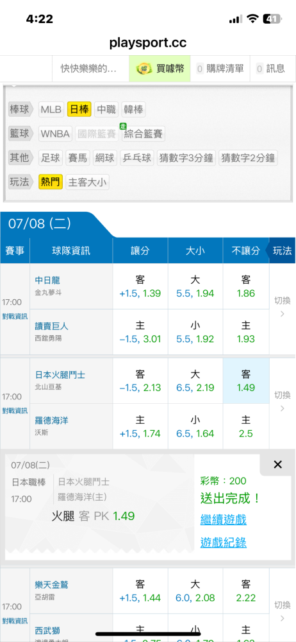Viewport: 296px width, 642px height.
Task: Open the 玩法 column header
Action: [x=282, y=250]
